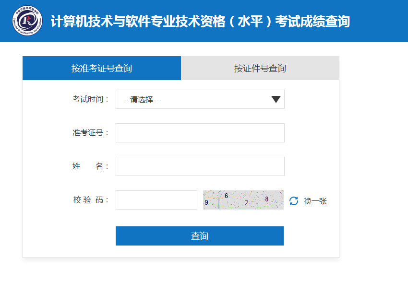Click the 姓名 label

90,166
